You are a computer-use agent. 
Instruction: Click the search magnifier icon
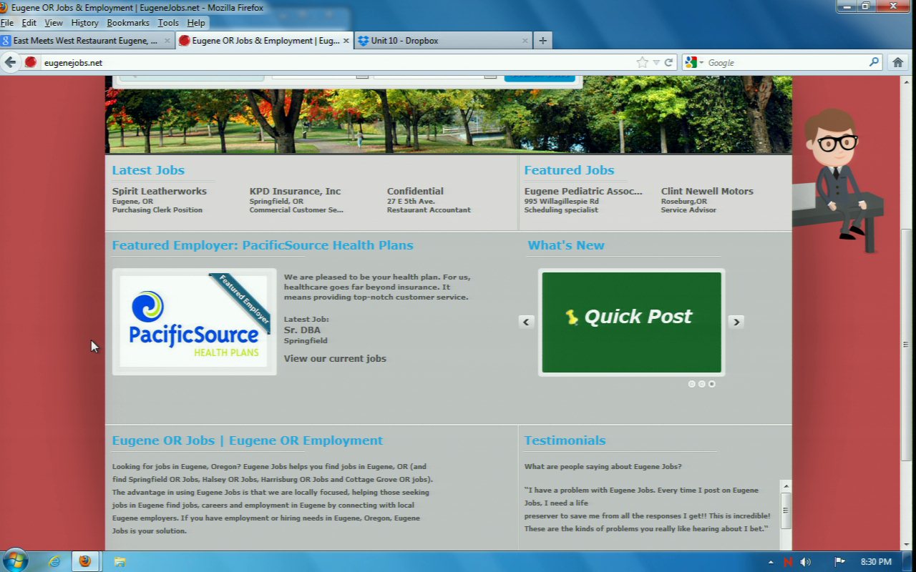point(874,62)
